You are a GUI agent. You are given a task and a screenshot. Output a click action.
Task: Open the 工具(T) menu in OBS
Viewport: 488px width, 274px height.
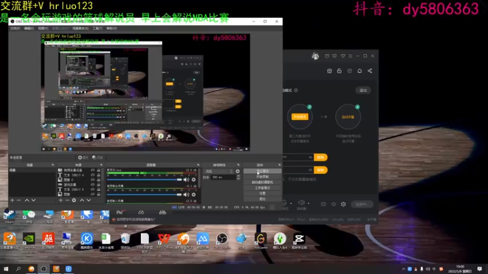tap(98, 28)
